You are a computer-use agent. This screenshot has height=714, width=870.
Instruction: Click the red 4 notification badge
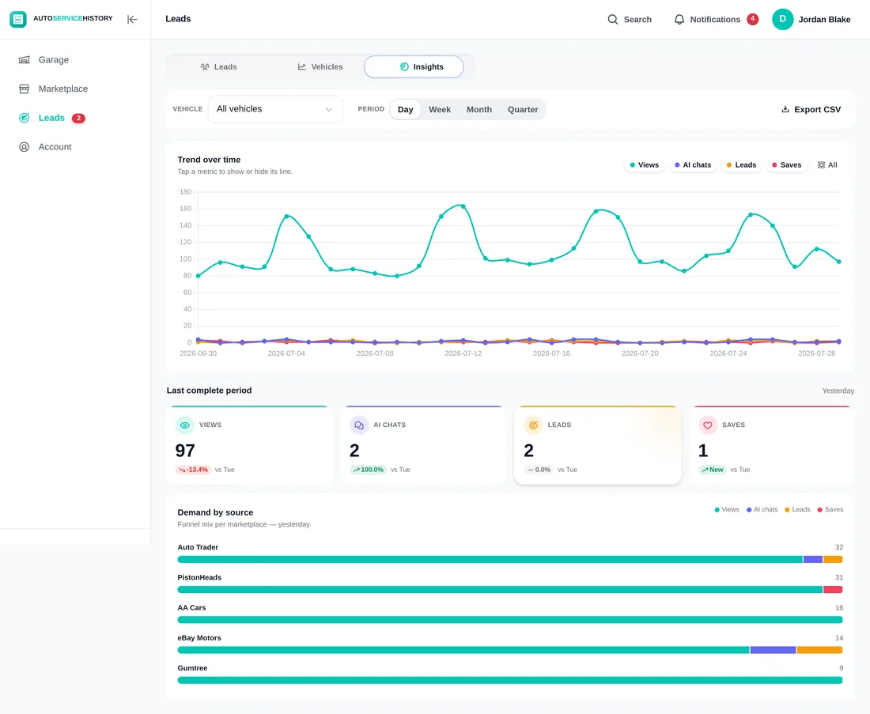(752, 19)
